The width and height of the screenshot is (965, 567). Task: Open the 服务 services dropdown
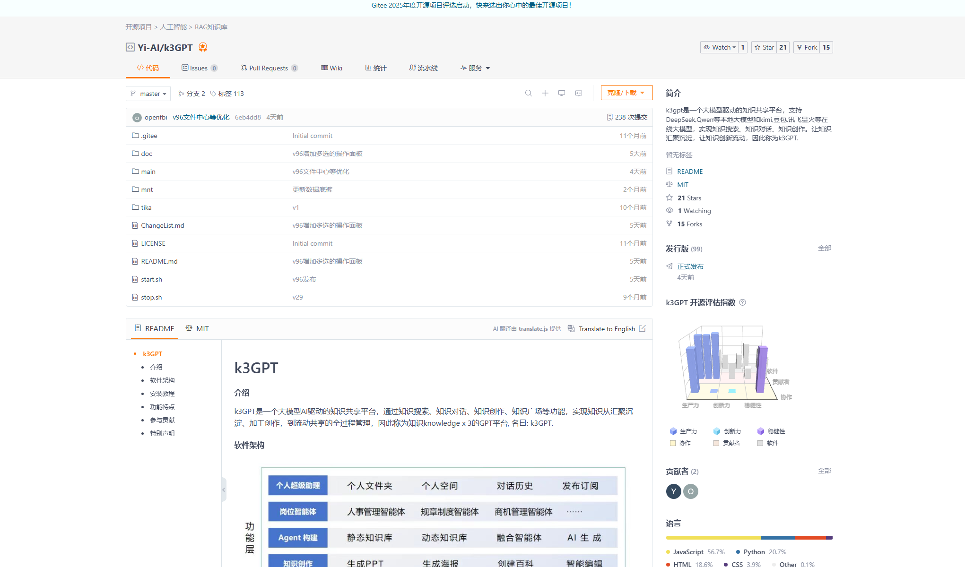[474, 68]
